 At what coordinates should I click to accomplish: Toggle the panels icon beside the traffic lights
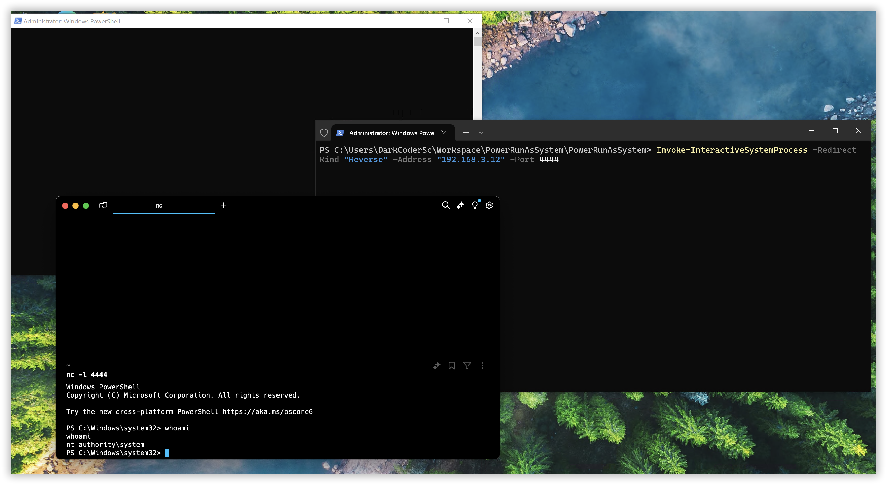[103, 205]
